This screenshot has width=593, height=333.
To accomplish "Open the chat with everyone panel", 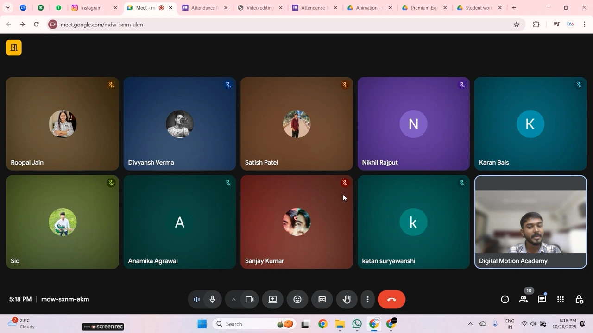I will pos(542,300).
